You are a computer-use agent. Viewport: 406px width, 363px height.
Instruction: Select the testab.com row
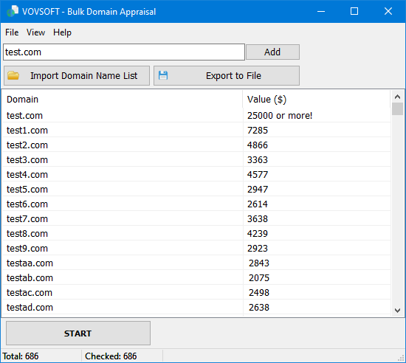(x=196, y=277)
